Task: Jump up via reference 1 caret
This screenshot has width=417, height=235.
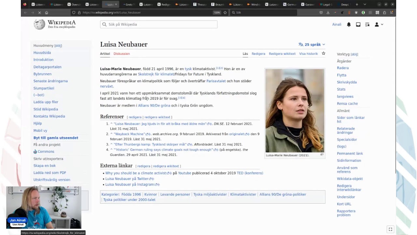Action: coord(111,124)
